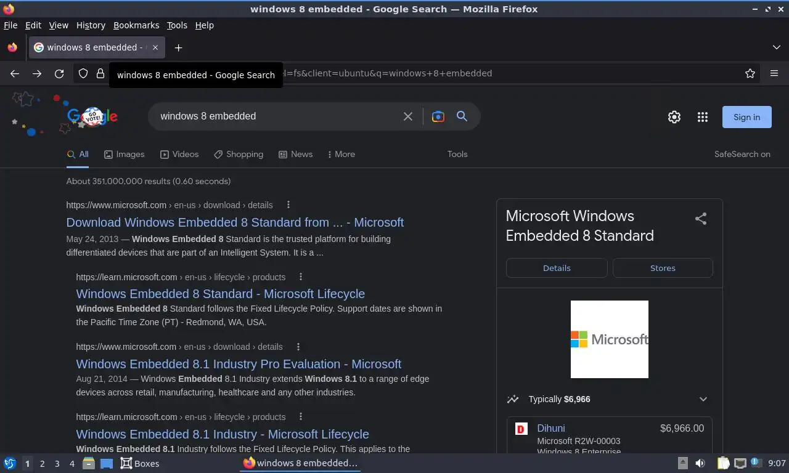Click the site security padlock icon
The height and width of the screenshot is (473, 789).
[100, 73]
